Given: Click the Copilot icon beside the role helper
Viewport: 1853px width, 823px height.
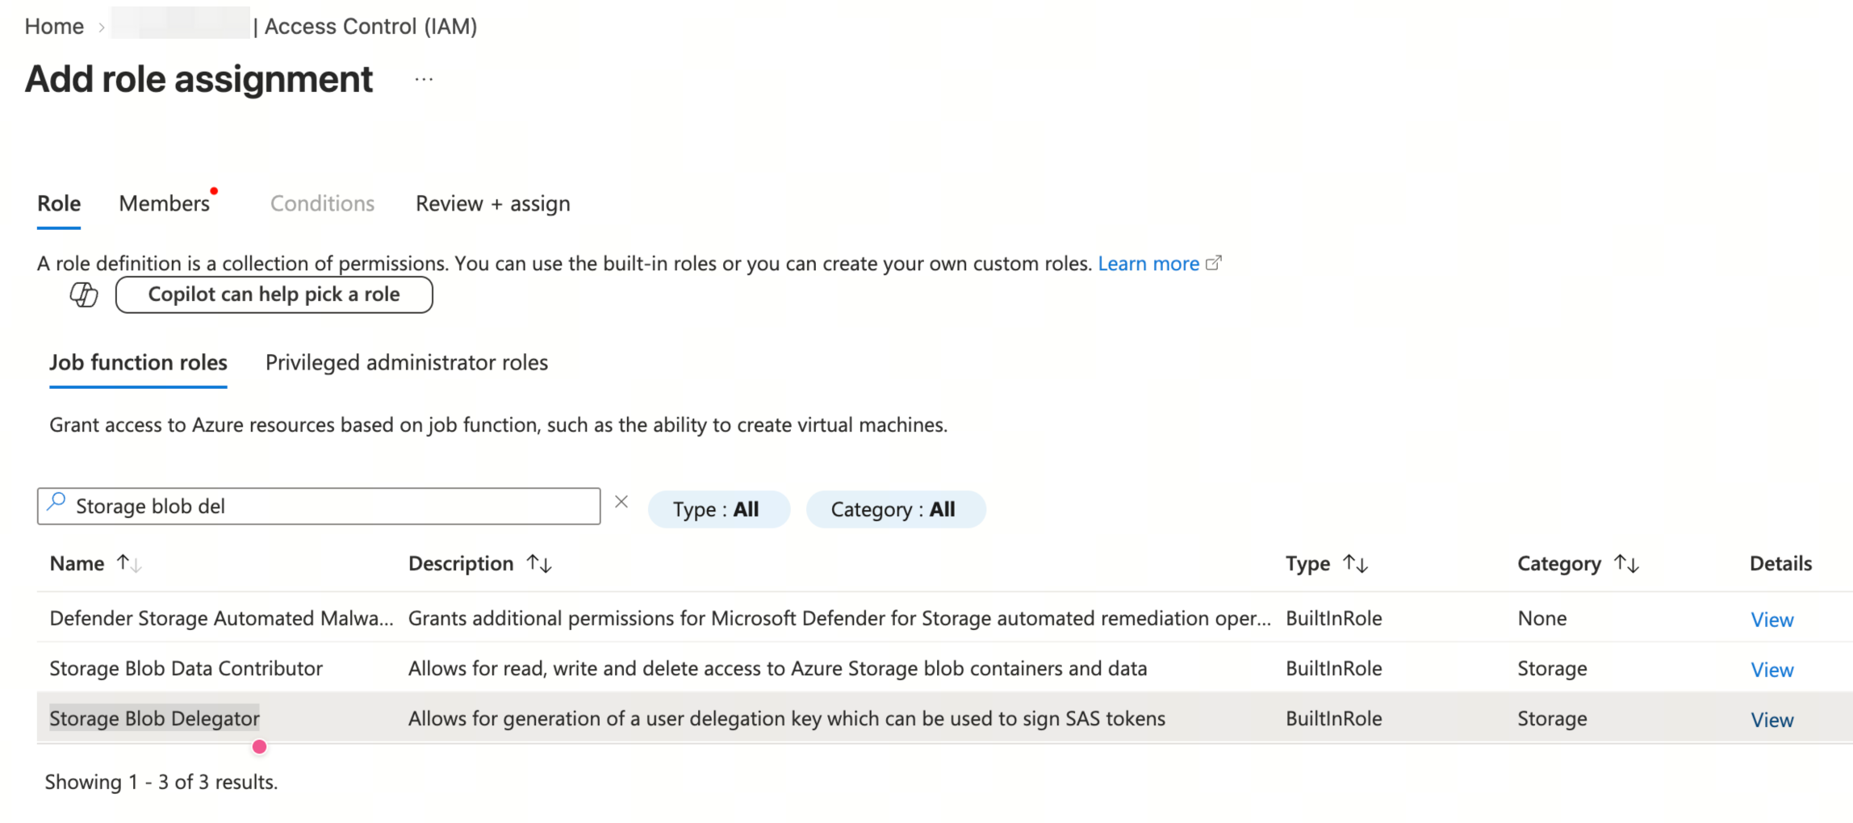Looking at the screenshot, I should 84,295.
